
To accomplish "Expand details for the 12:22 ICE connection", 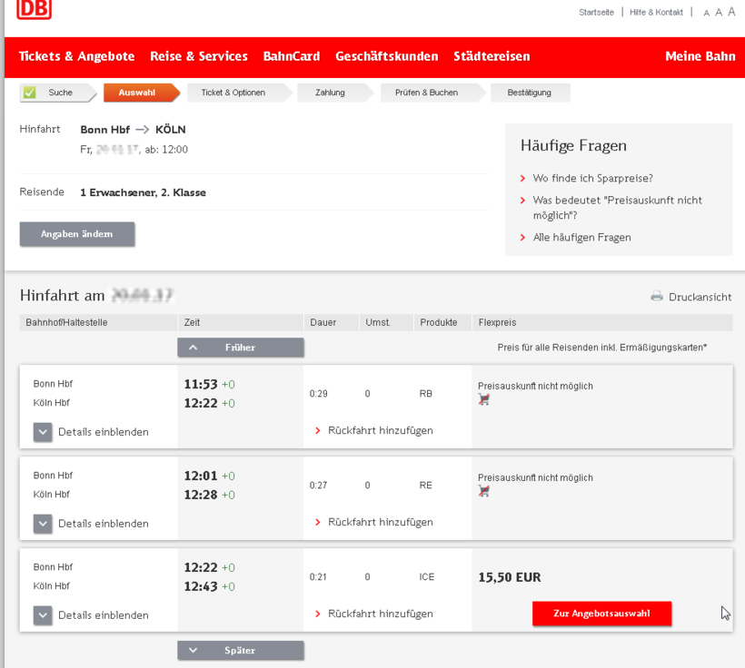I will click(43, 615).
